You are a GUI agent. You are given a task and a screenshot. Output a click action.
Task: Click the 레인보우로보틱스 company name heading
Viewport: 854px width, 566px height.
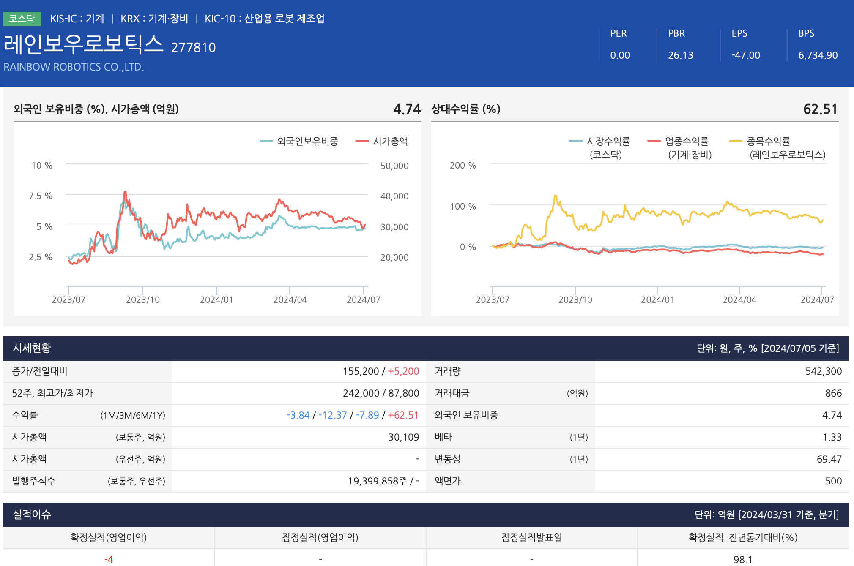(x=83, y=45)
